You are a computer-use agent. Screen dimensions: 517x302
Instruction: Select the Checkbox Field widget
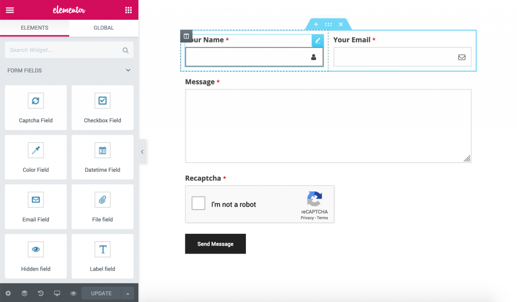click(102, 108)
